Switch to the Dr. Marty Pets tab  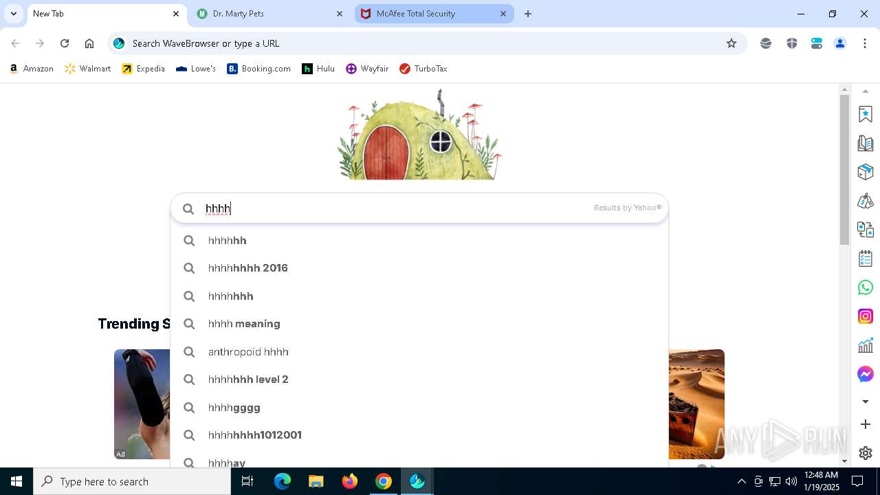click(x=271, y=14)
